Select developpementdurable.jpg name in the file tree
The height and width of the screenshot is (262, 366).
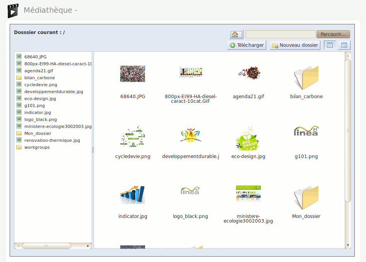click(54, 92)
